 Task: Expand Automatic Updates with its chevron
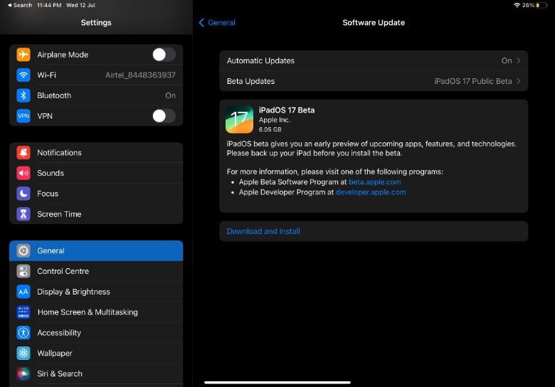coord(519,60)
